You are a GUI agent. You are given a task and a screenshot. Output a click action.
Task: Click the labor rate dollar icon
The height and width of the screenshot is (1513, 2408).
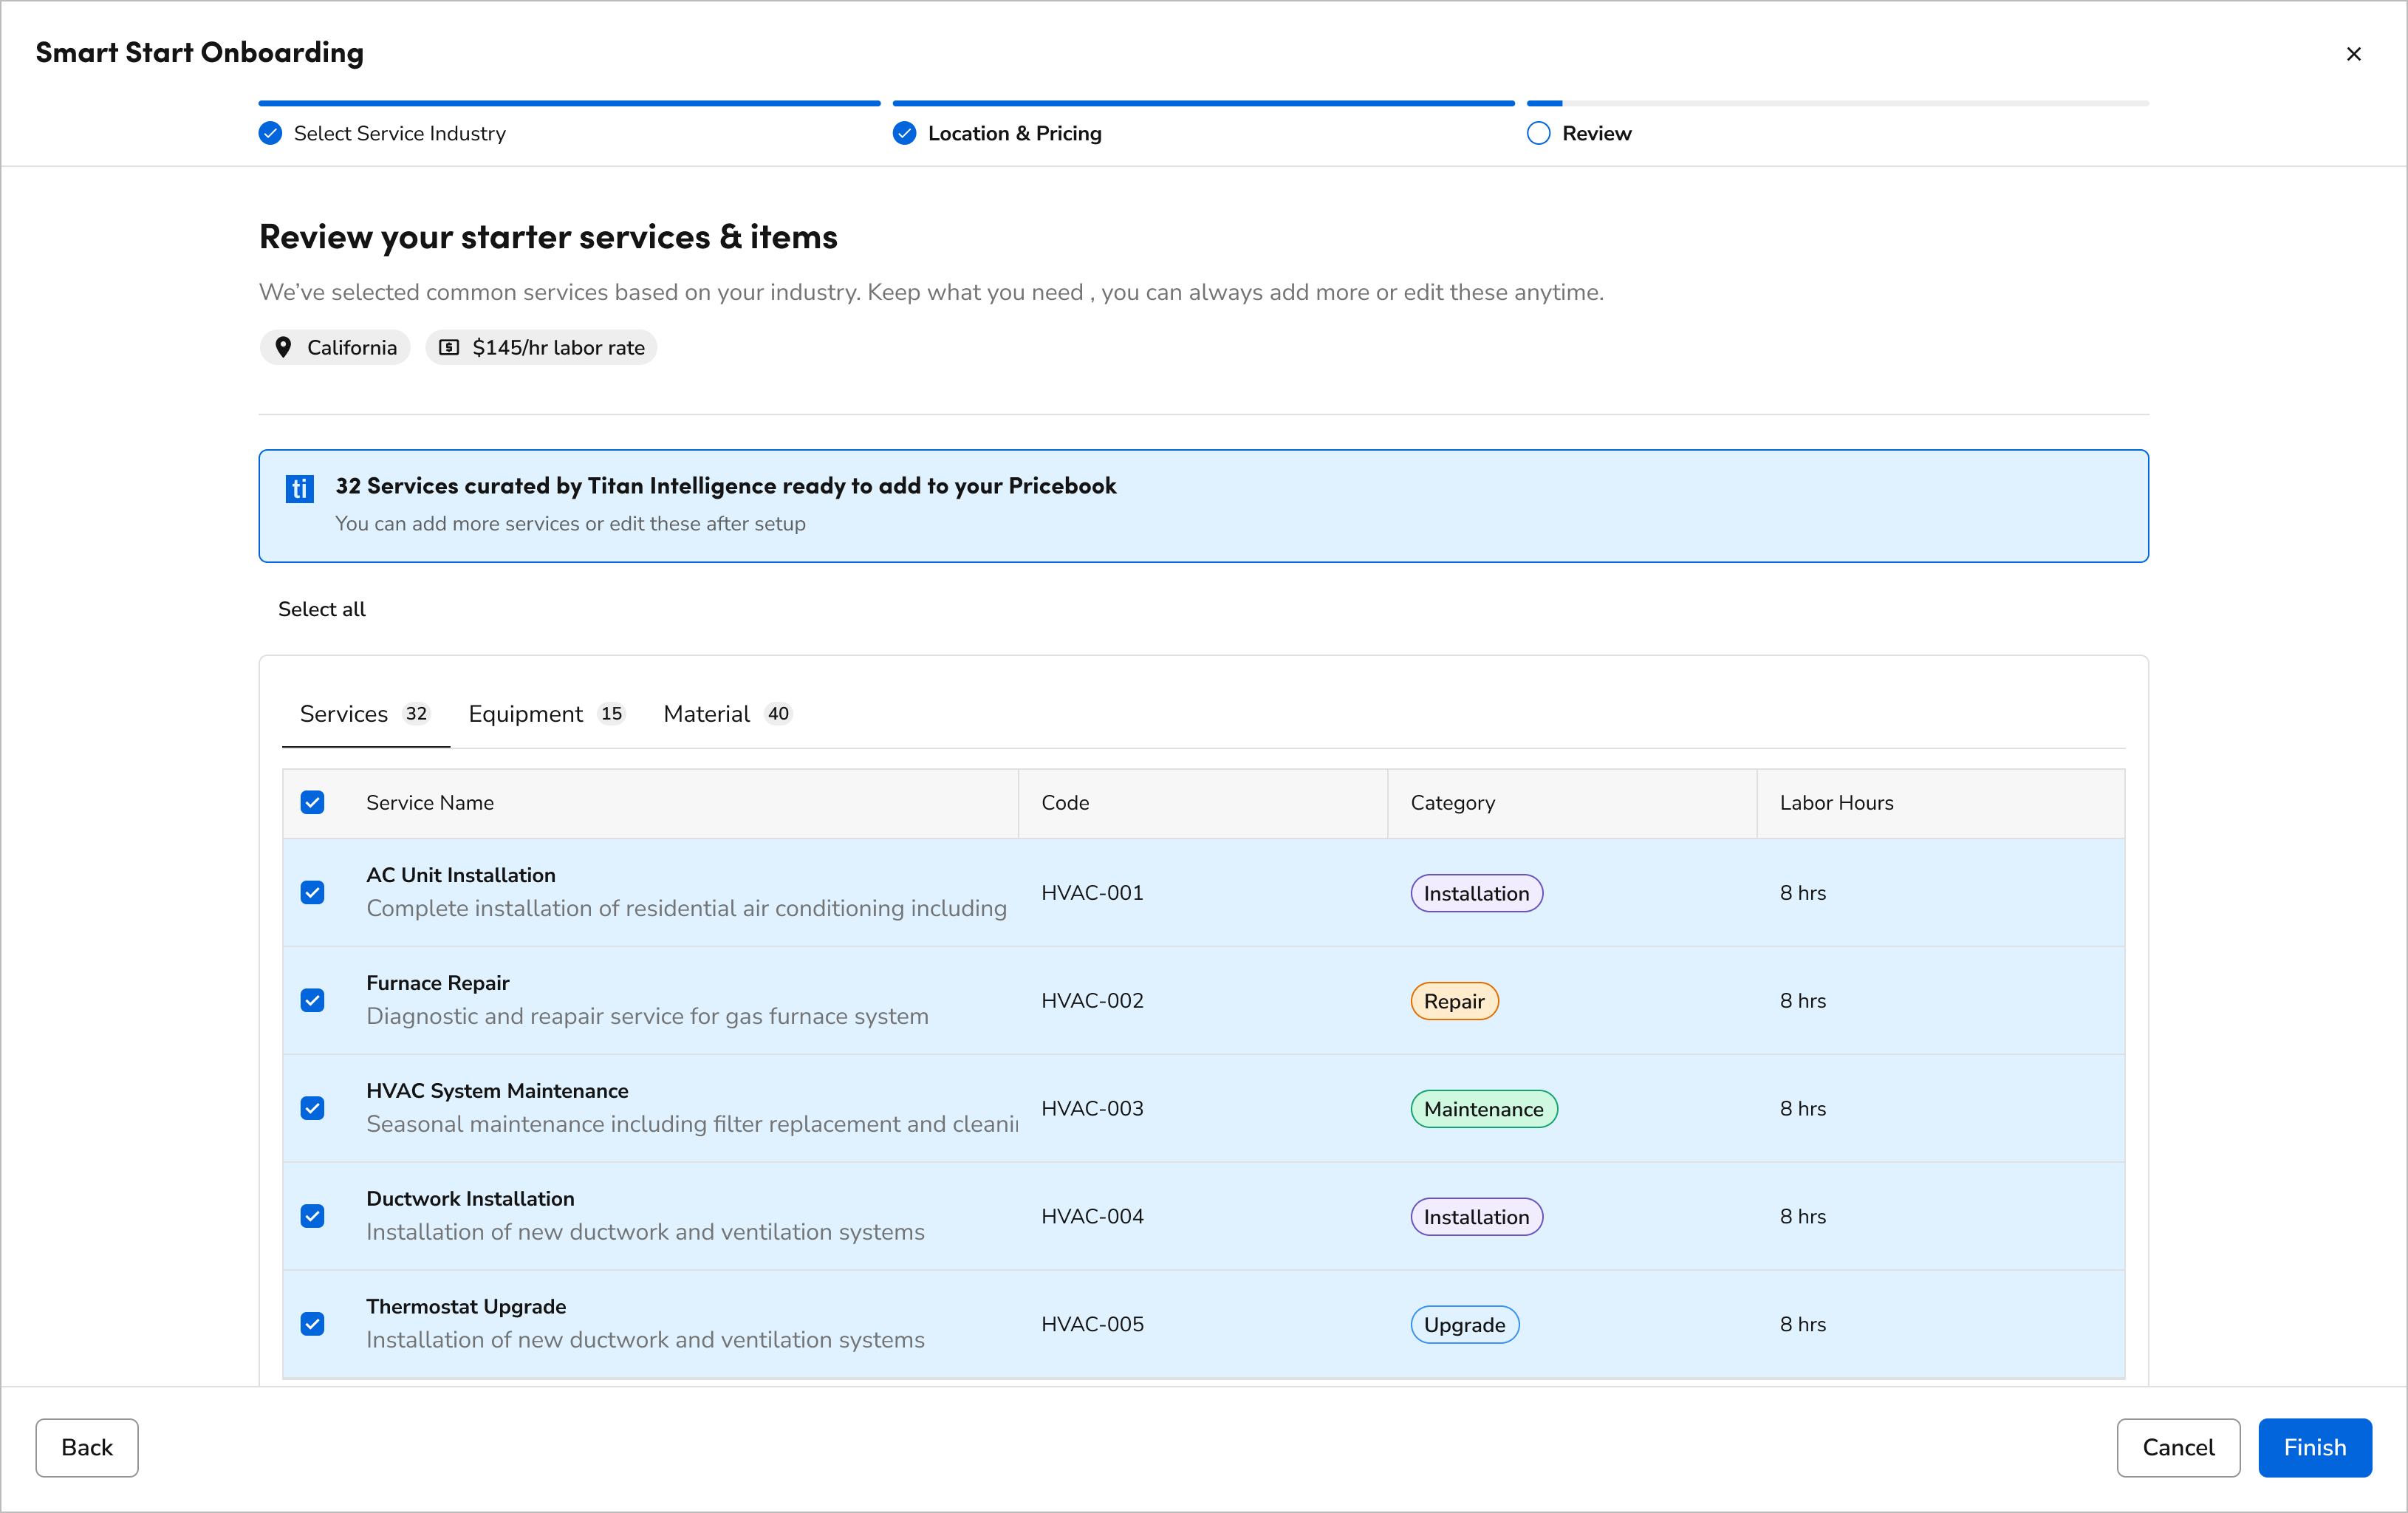pos(449,347)
